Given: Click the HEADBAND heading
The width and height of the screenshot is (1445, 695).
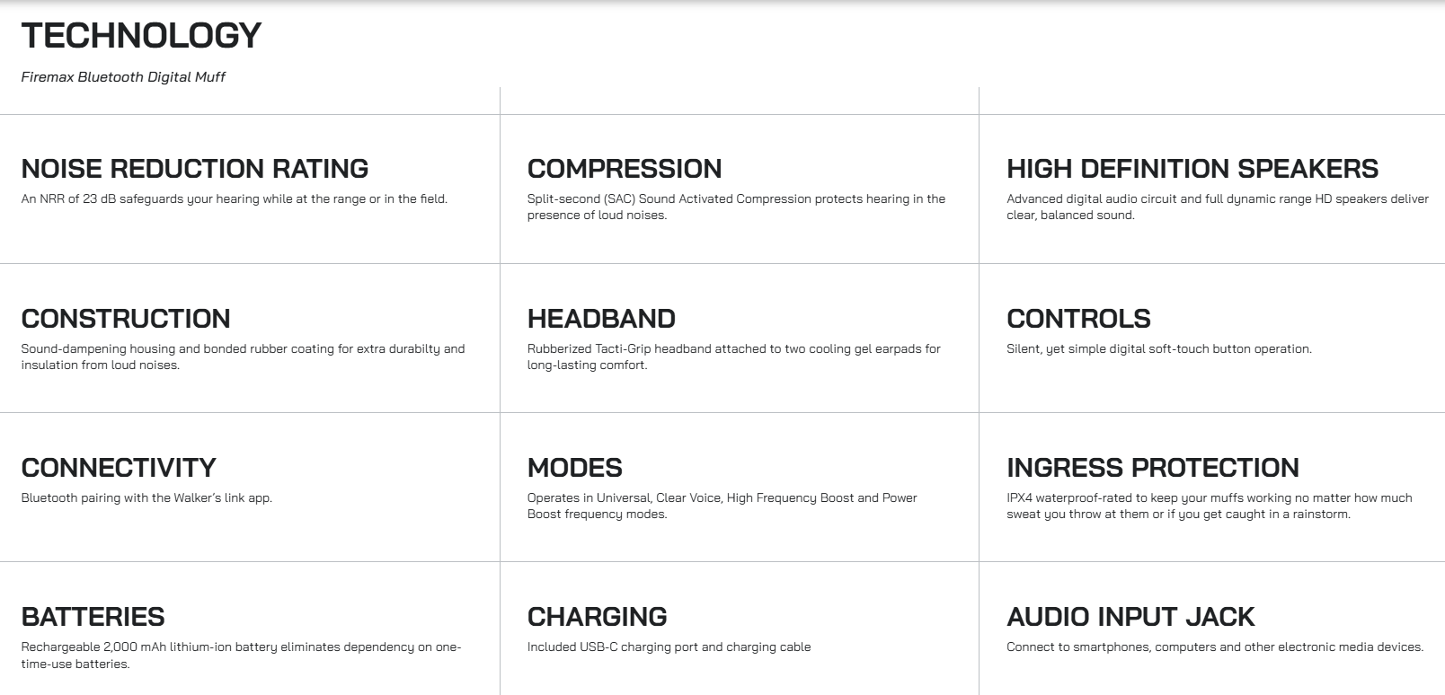Looking at the screenshot, I should (x=601, y=319).
